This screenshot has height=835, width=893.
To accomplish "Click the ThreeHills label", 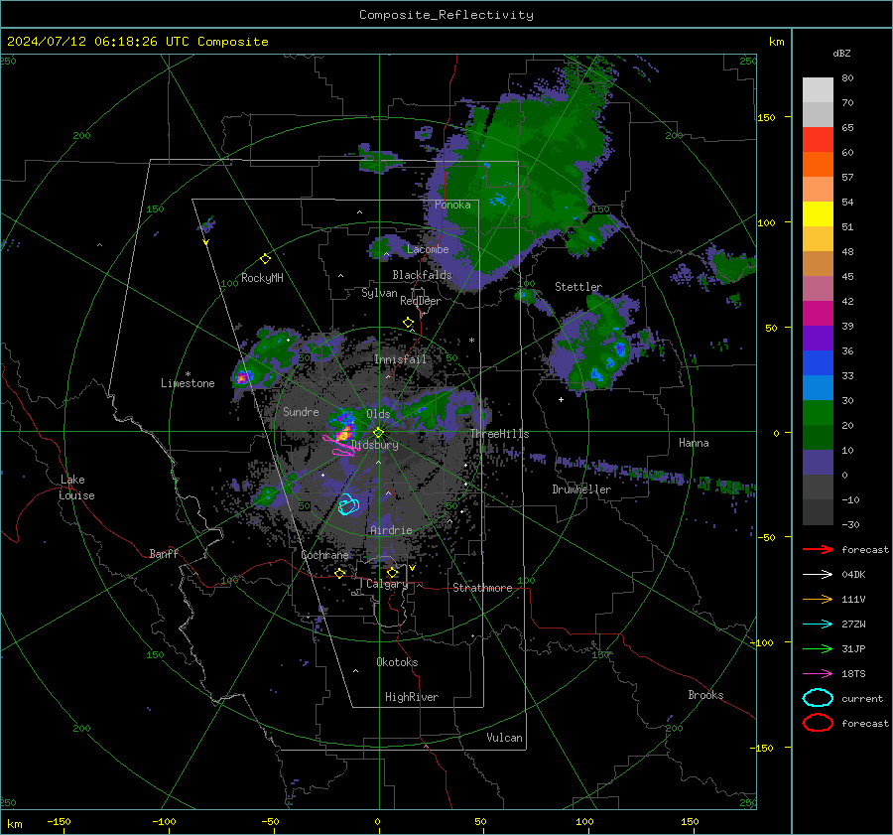I will (x=499, y=434).
